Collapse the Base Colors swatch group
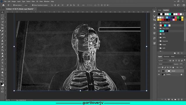This screenshot has height=105, width=186. click(x=159, y=28)
